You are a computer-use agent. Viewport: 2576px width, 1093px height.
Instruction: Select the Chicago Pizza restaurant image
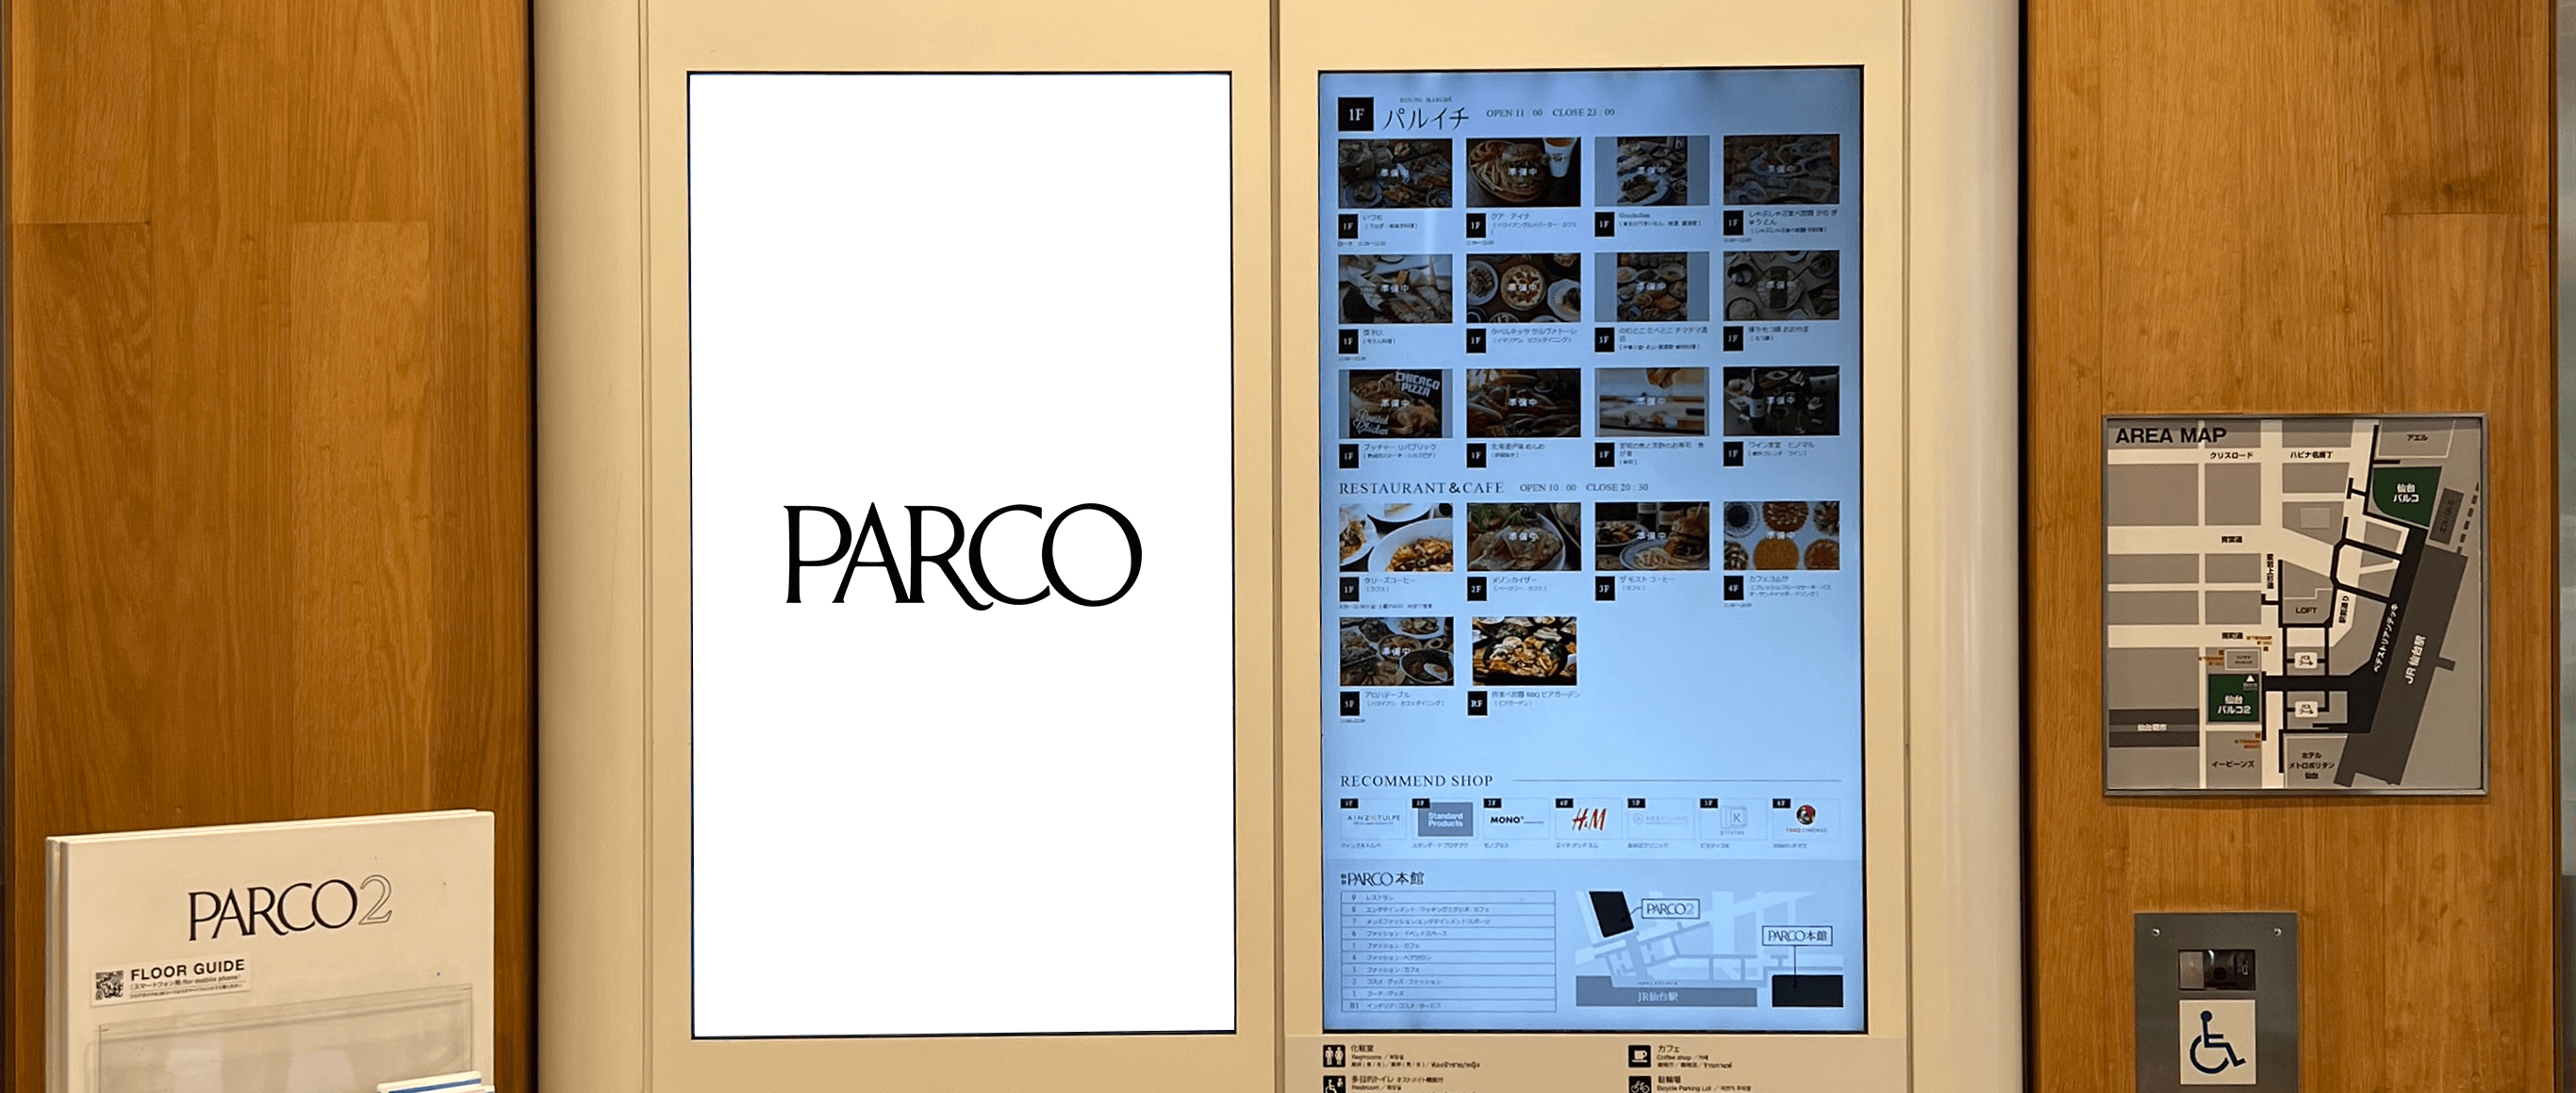tap(1395, 402)
